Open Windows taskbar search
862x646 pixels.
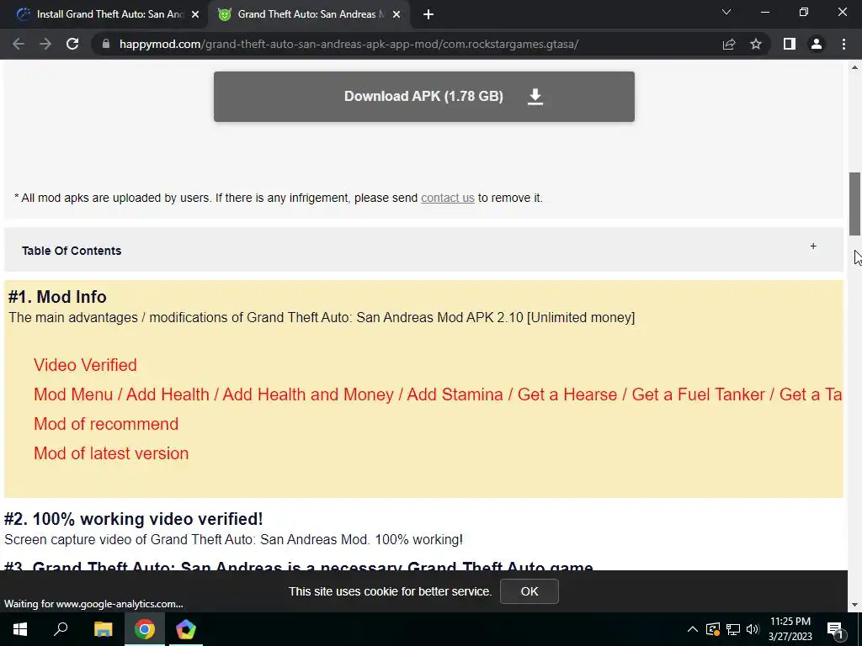tap(61, 629)
